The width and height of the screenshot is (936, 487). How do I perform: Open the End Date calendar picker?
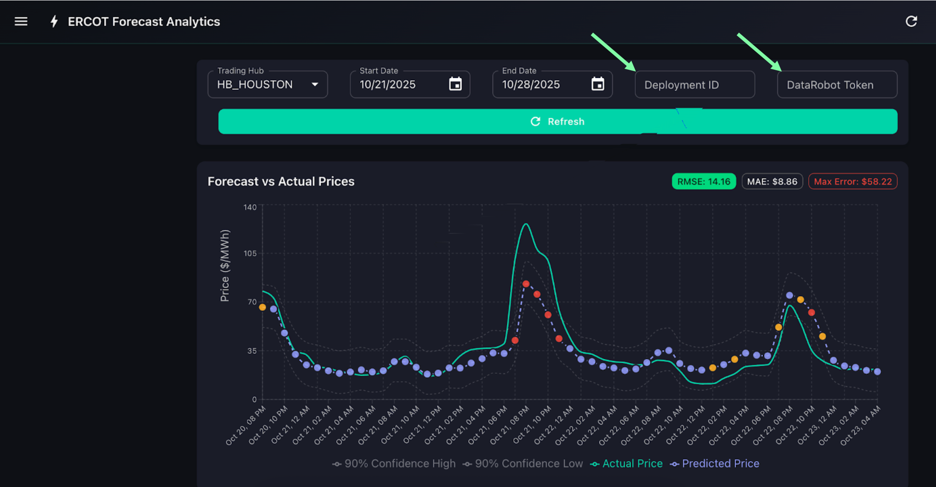[597, 84]
